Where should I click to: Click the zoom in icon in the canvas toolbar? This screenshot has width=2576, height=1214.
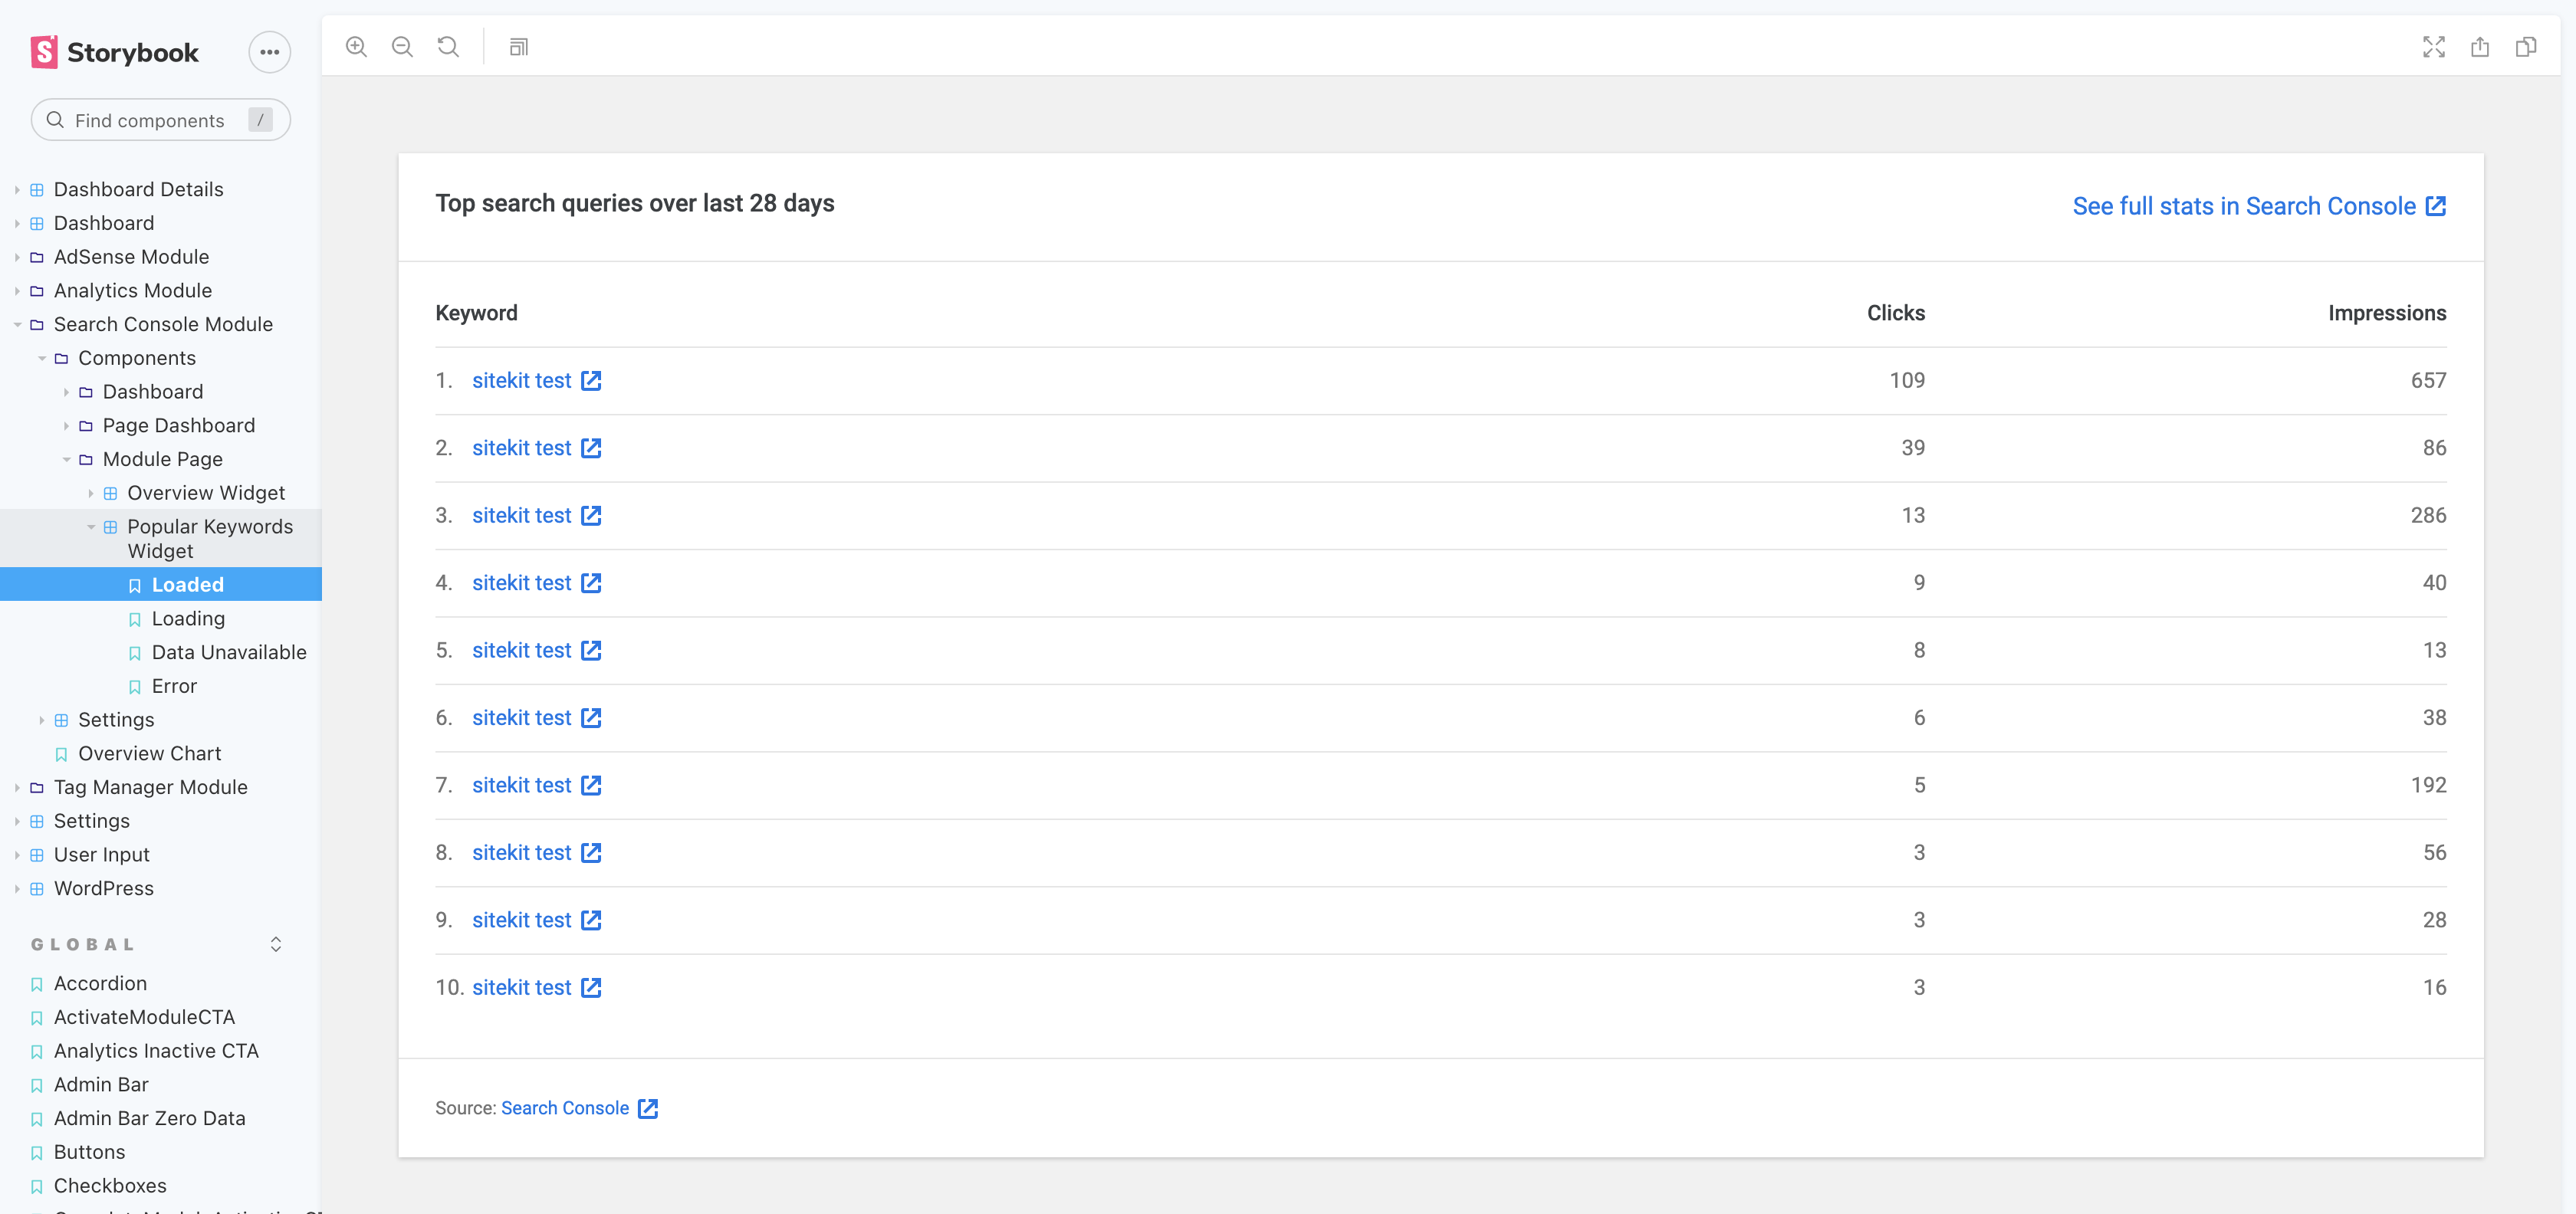point(356,46)
